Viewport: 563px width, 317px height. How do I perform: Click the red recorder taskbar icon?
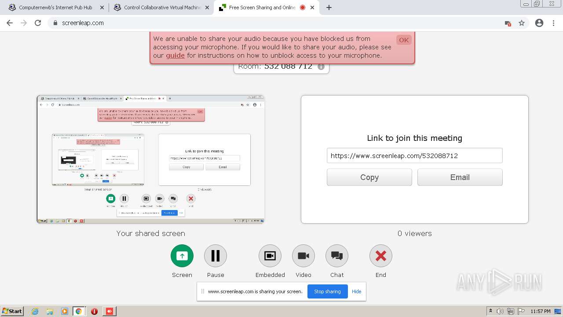(110, 311)
